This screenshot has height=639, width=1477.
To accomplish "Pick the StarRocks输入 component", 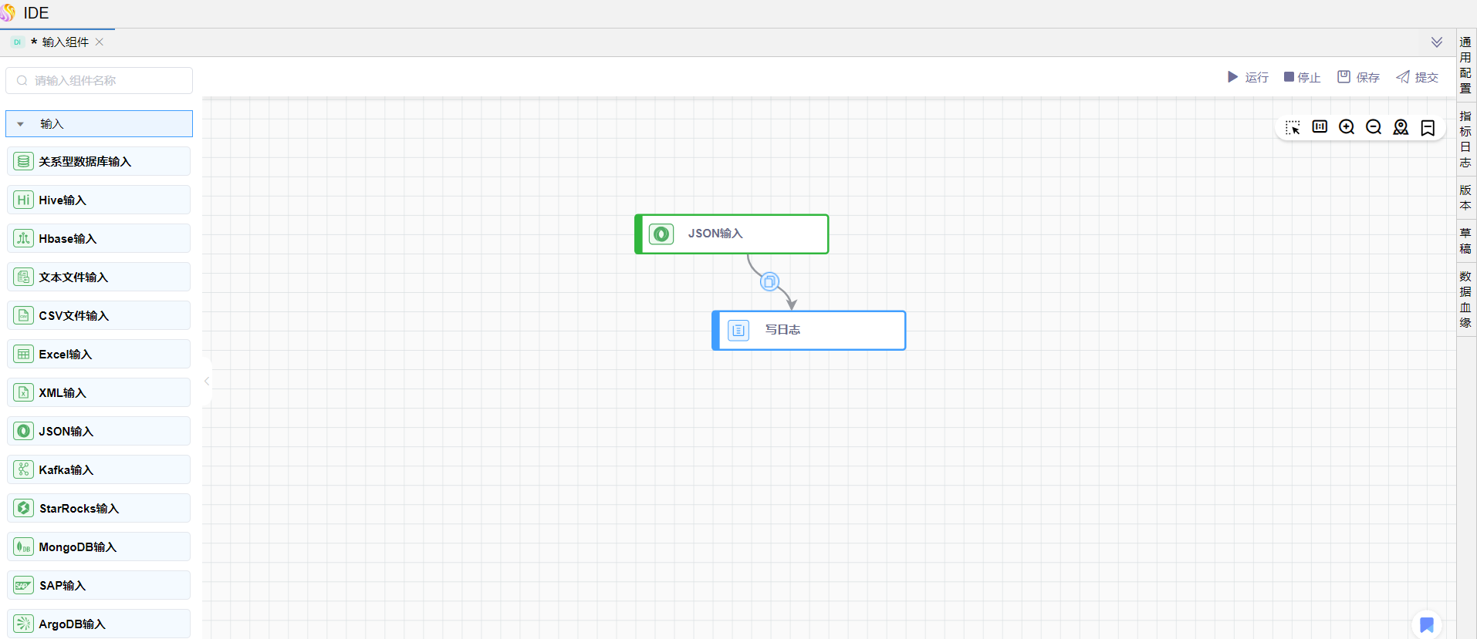I will click(99, 508).
